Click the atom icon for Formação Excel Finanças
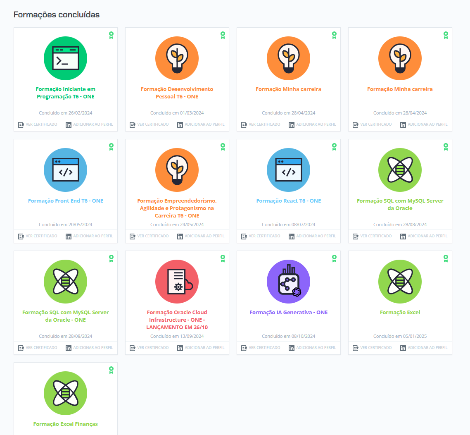The width and height of the screenshot is (470, 435). [x=65, y=393]
